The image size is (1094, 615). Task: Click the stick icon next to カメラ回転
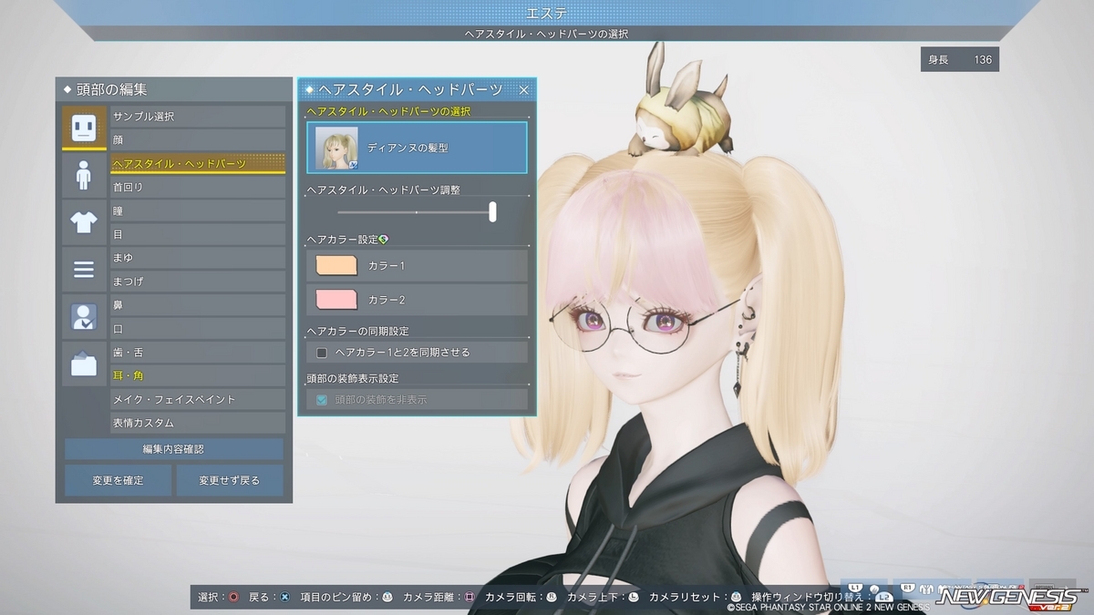tap(552, 597)
